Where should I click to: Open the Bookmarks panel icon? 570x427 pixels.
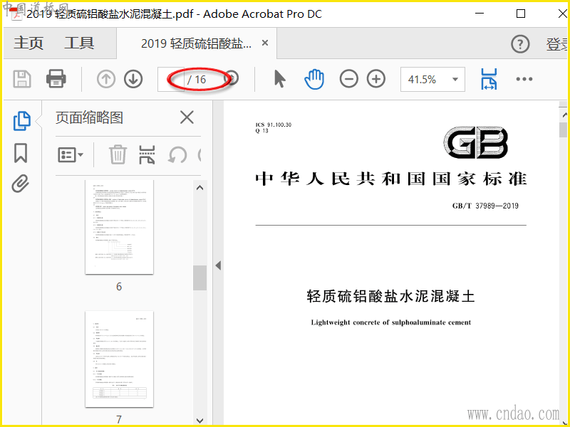pos(21,153)
